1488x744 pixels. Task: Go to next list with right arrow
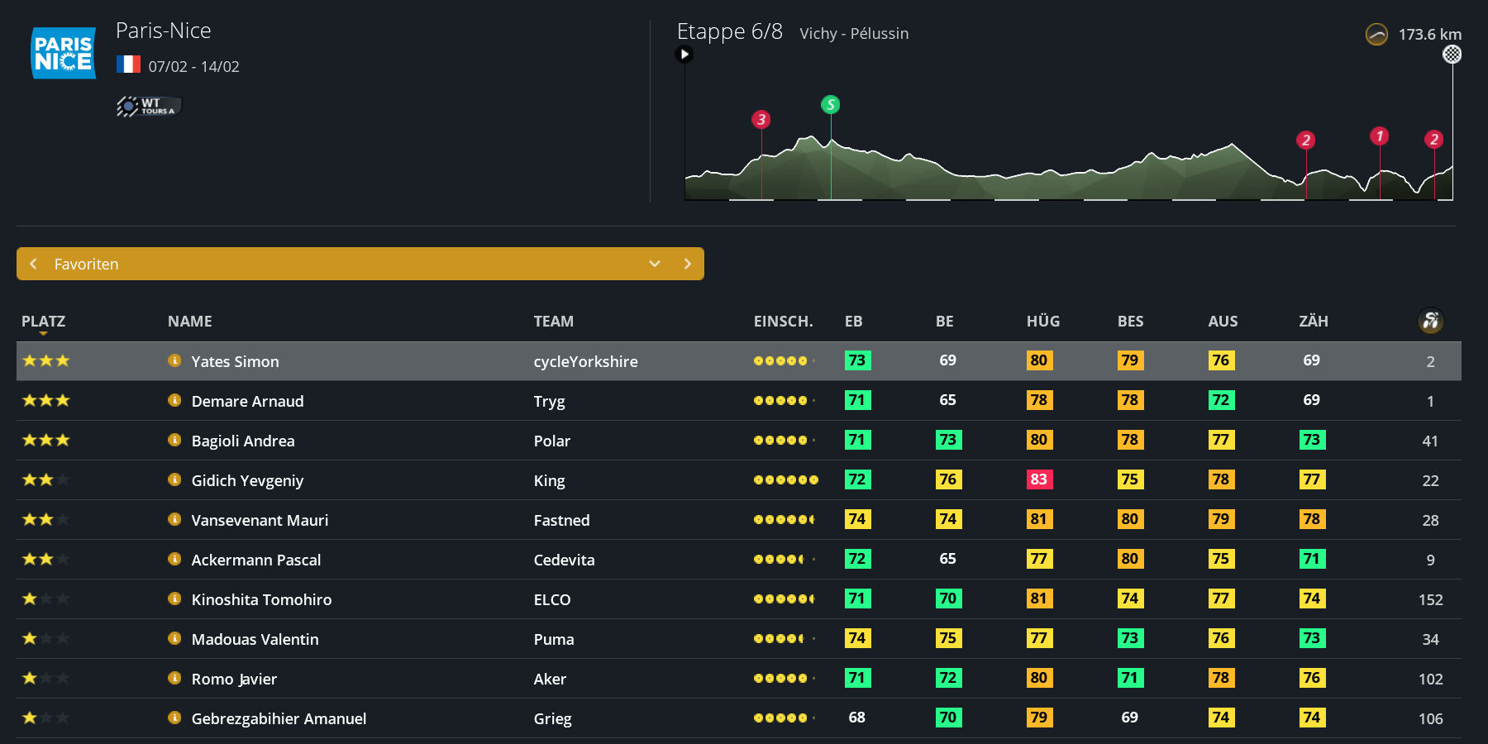pos(687,264)
